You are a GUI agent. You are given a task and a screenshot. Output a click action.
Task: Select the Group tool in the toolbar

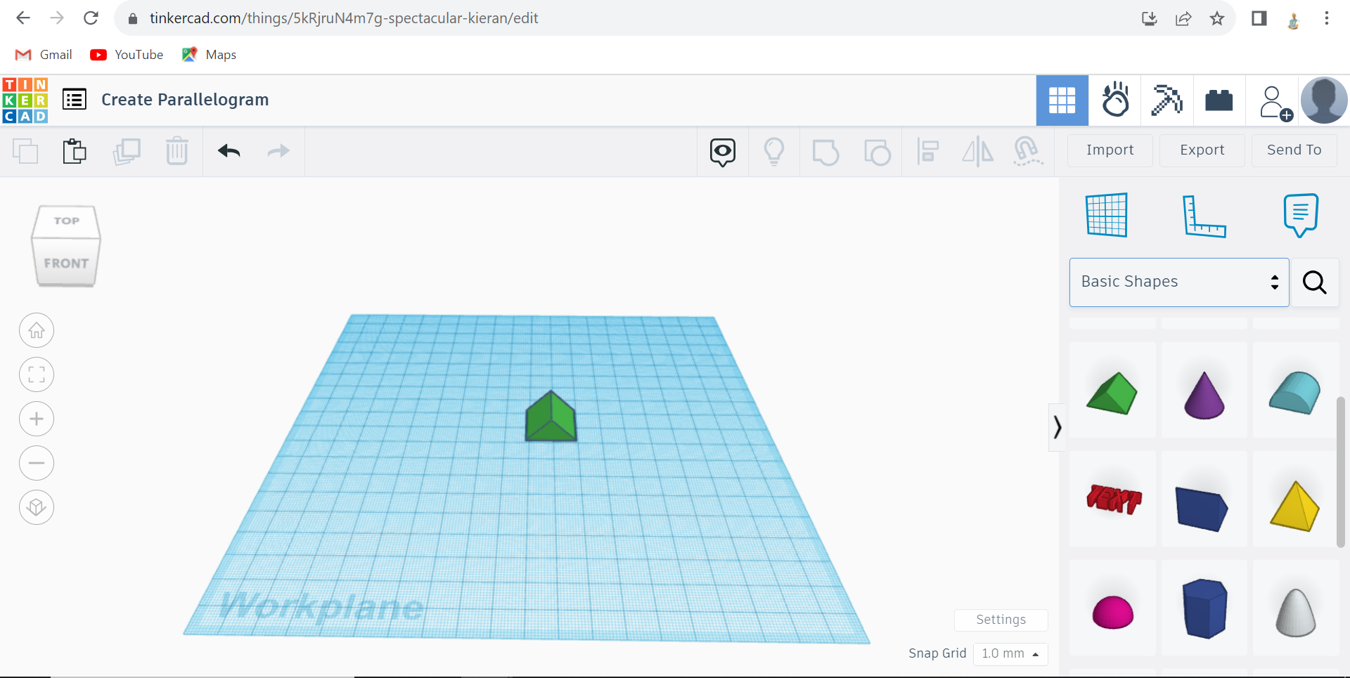[x=826, y=151]
